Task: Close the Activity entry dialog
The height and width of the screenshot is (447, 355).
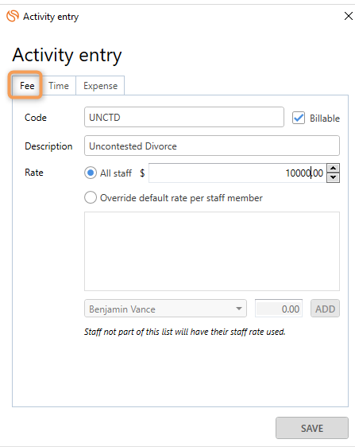Action: (x=349, y=16)
